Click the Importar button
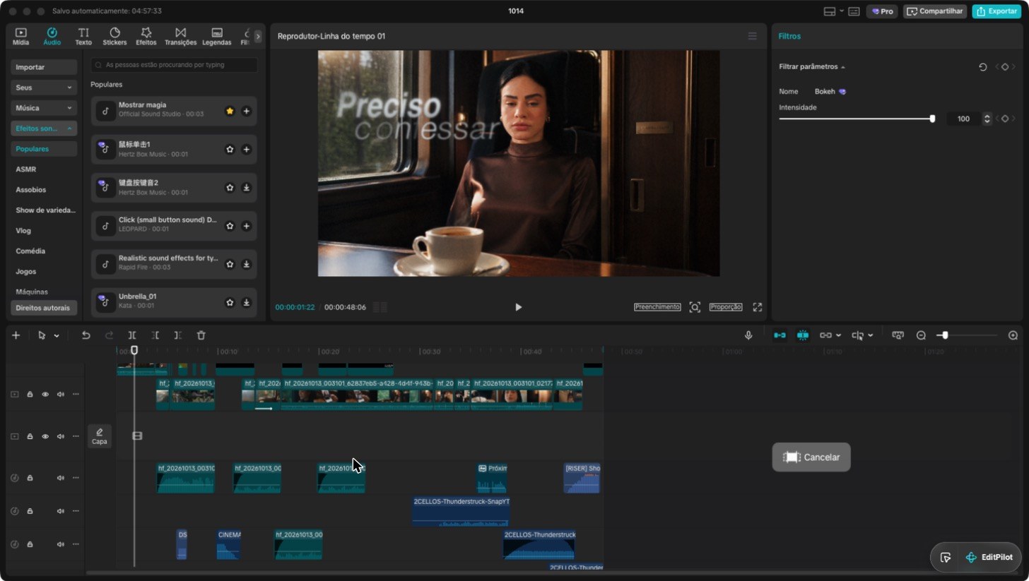This screenshot has height=581, width=1029. click(x=44, y=67)
